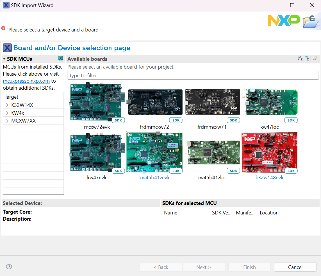Select the frdmmcxw72 board thumbnail
This screenshot has width=321, height=276.
click(155, 102)
